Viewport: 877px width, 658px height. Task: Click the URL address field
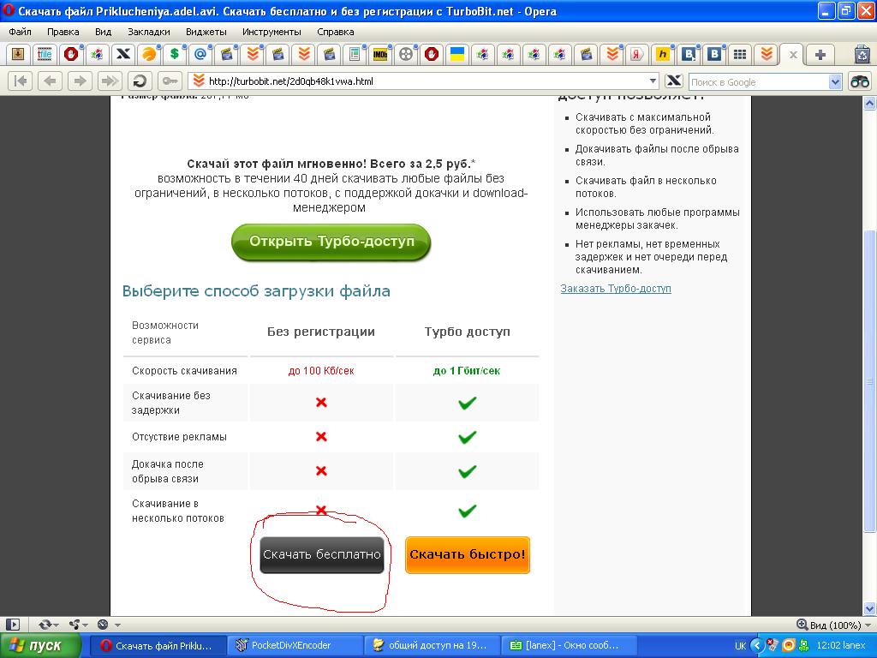(425, 81)
